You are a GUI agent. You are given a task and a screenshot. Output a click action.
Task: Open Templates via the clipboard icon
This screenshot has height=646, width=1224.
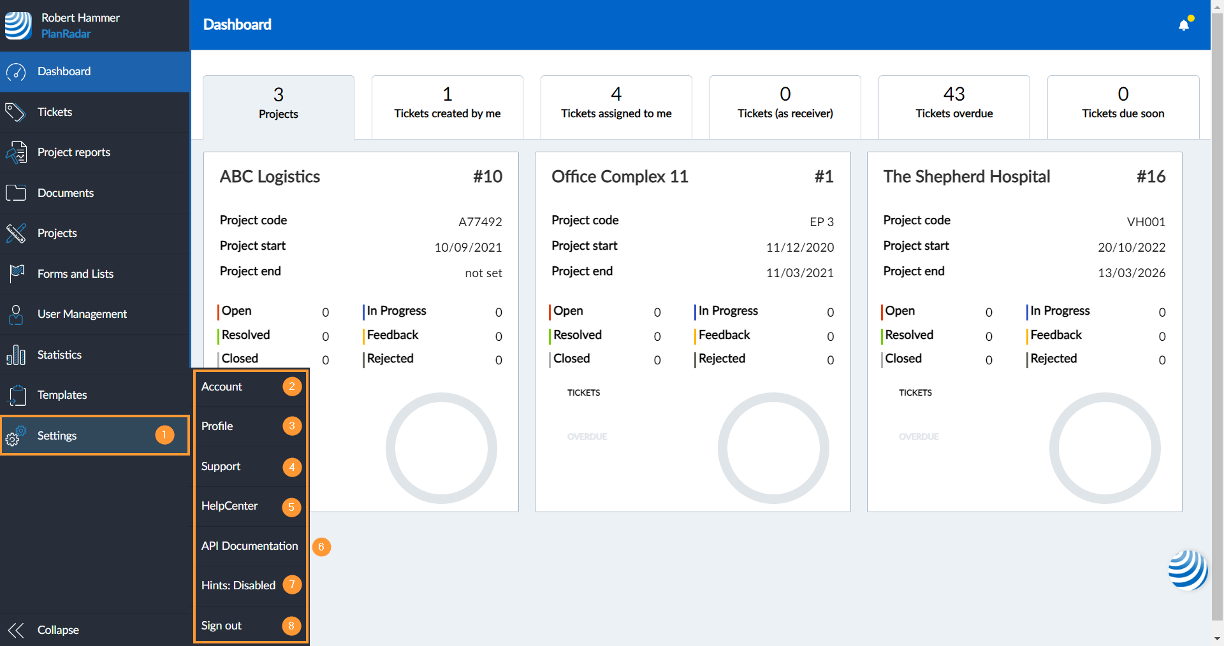tap(16, 395)
